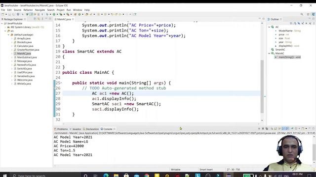Open the Refactor menu
Viewport: 316px width, 177px height.
28,10
